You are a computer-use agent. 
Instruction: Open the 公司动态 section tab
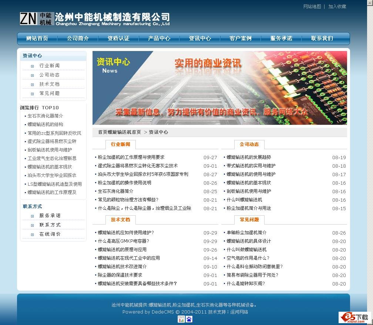coord(249,144)
